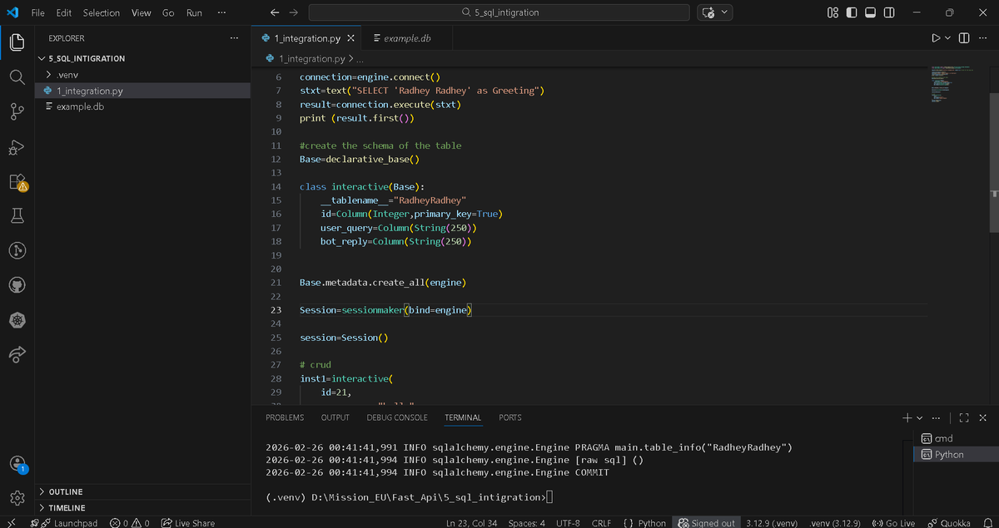Open the Live Share arrow view in activity bar
999x528 pixels.
(x=17, y=355)
